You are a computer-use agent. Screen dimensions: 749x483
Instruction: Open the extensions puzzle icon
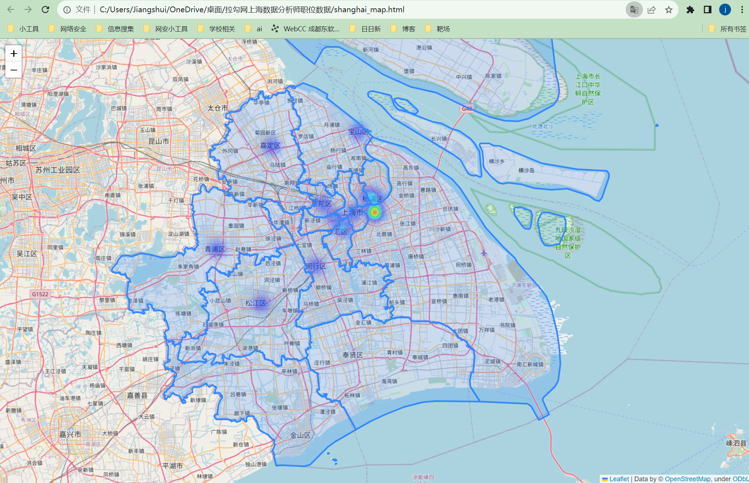click(x=690, y=10)
